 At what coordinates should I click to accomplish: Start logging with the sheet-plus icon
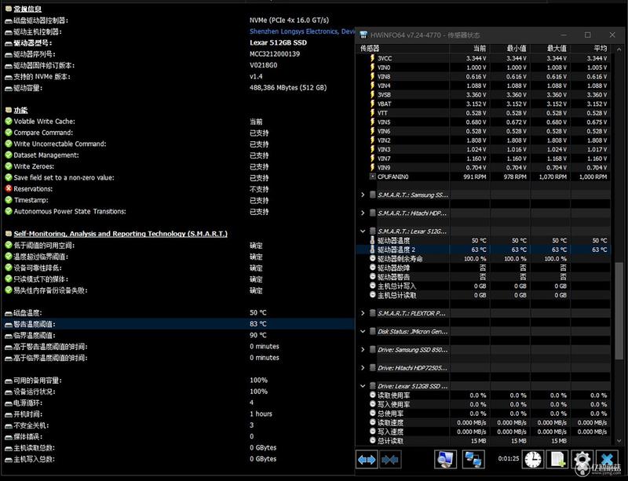(x=558, y=459)
